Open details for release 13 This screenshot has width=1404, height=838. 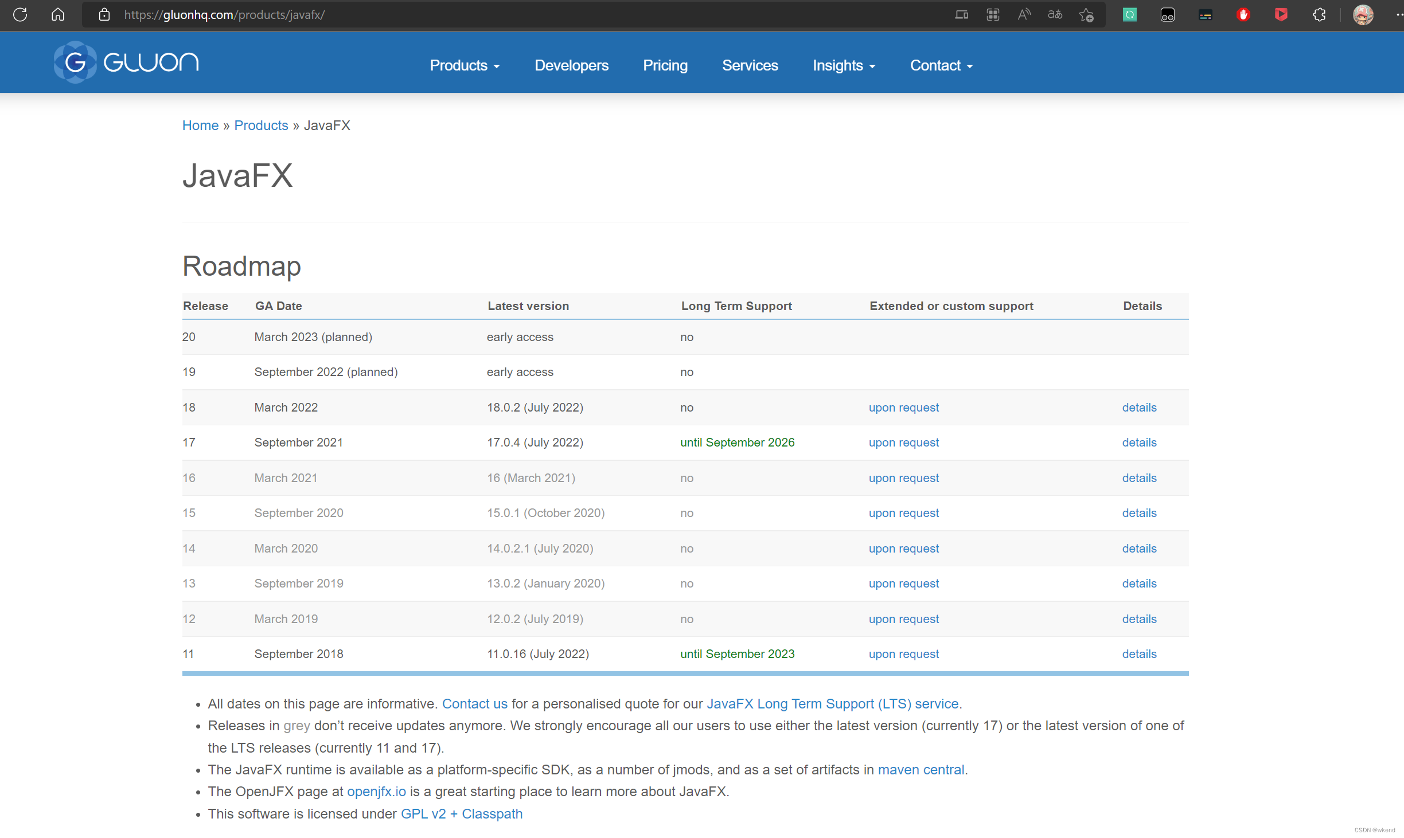click(x=1139, y=584)
